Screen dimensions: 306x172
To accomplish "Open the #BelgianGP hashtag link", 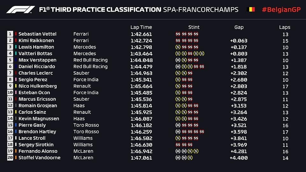I will [281, 10].
